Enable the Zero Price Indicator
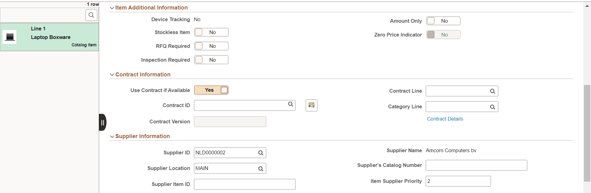 click(x=443, y=34)
